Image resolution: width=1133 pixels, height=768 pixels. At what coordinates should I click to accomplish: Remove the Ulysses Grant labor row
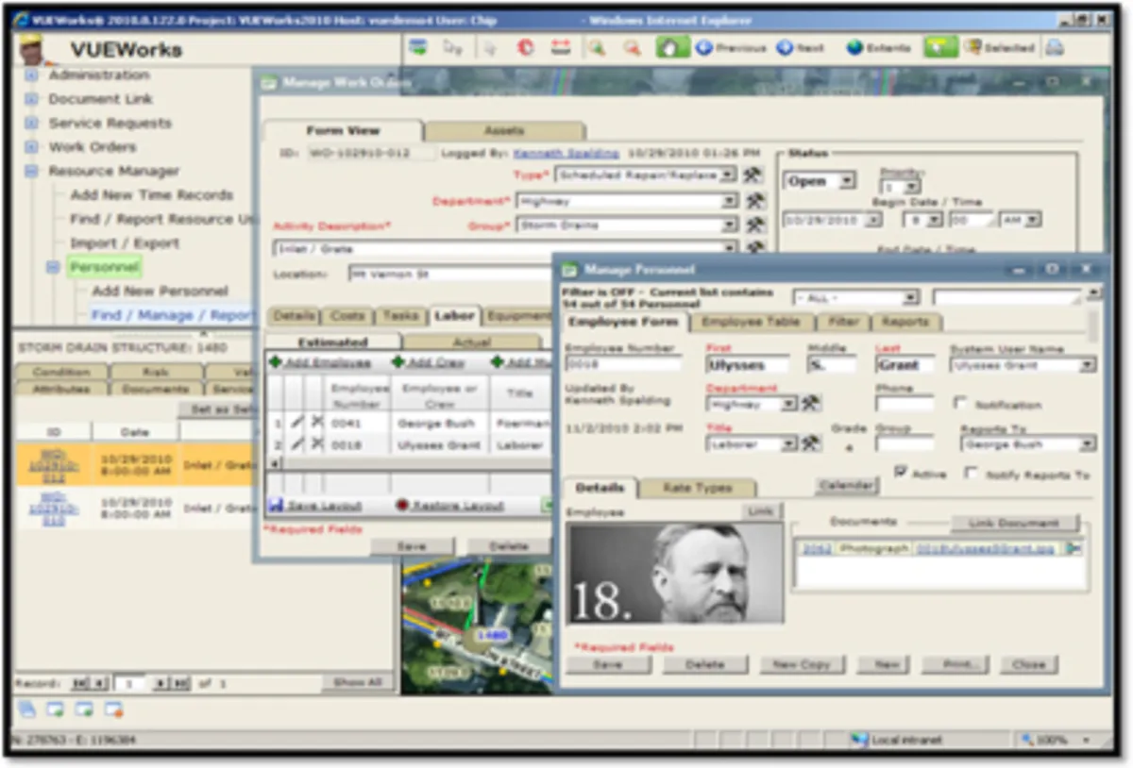click(317, 444)
